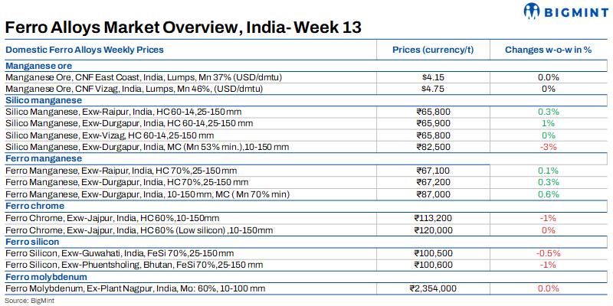613x306 pixels.
Task: Select the ₹113,200 ferro chrome price cell
Action: 434,217
